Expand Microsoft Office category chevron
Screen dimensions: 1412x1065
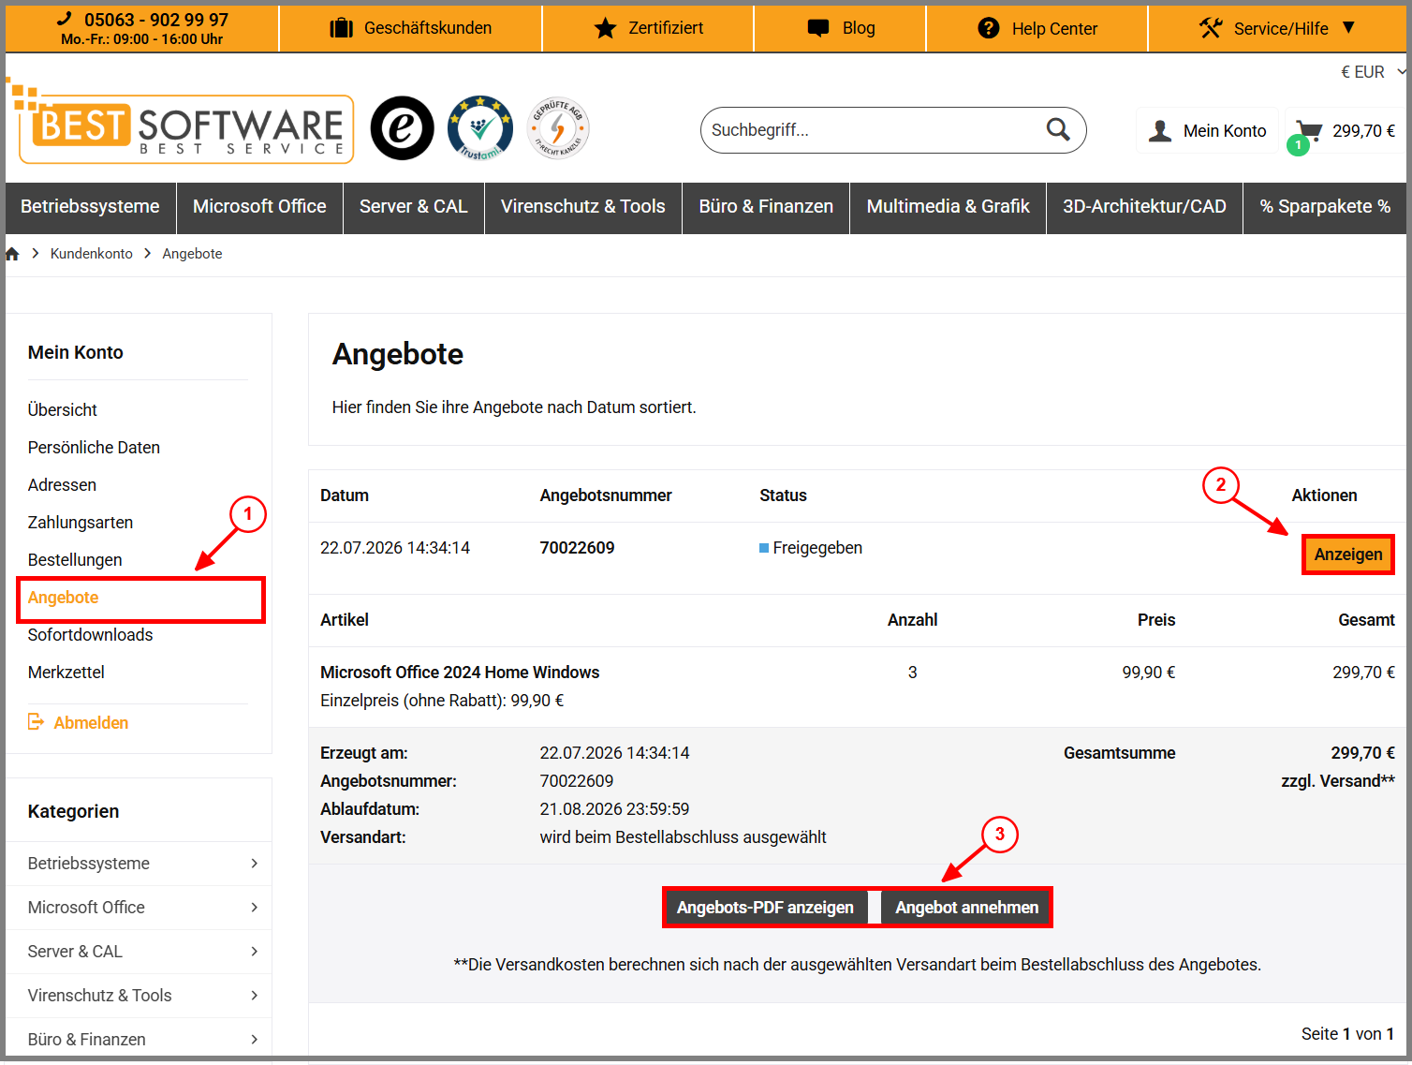click(254, 908)
